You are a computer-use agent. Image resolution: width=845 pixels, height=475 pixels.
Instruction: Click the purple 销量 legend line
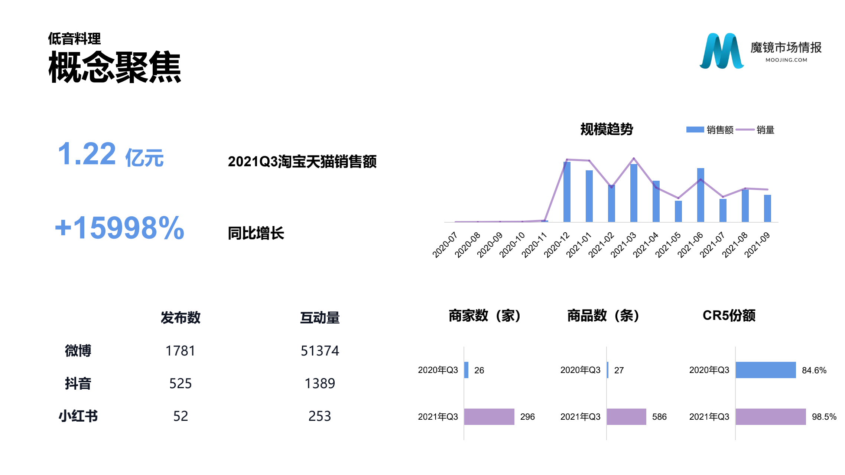pos(745,130)
